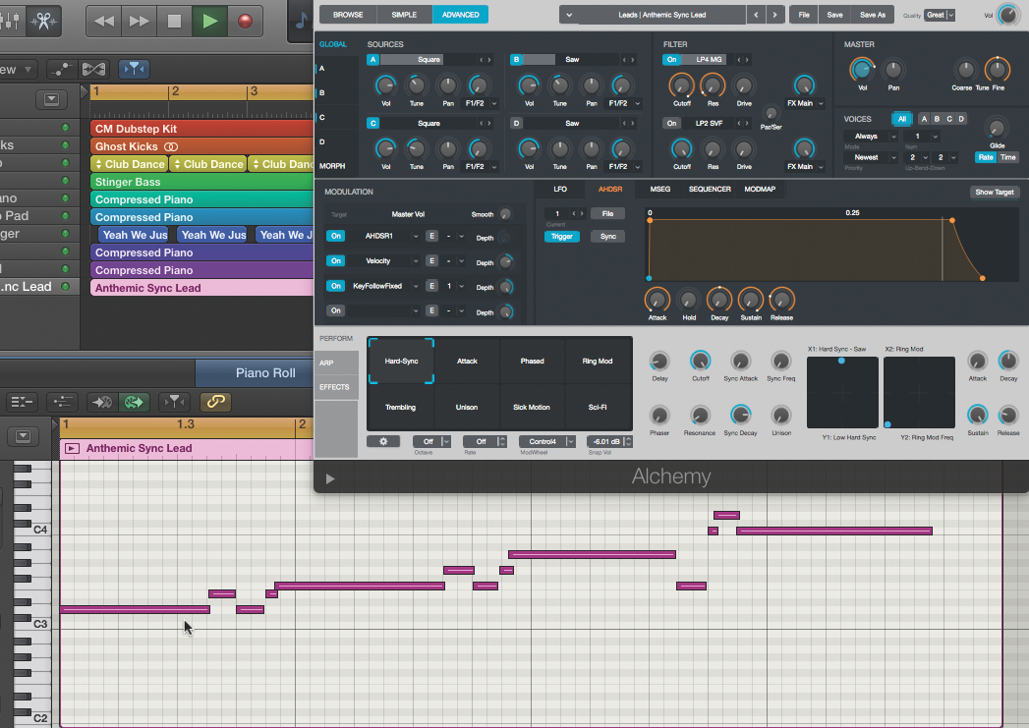Image resolution: width=1029 pixels, height=728 pixels.
Task: Open the Quality Great dropdown
Action: [x=940, y=15]
